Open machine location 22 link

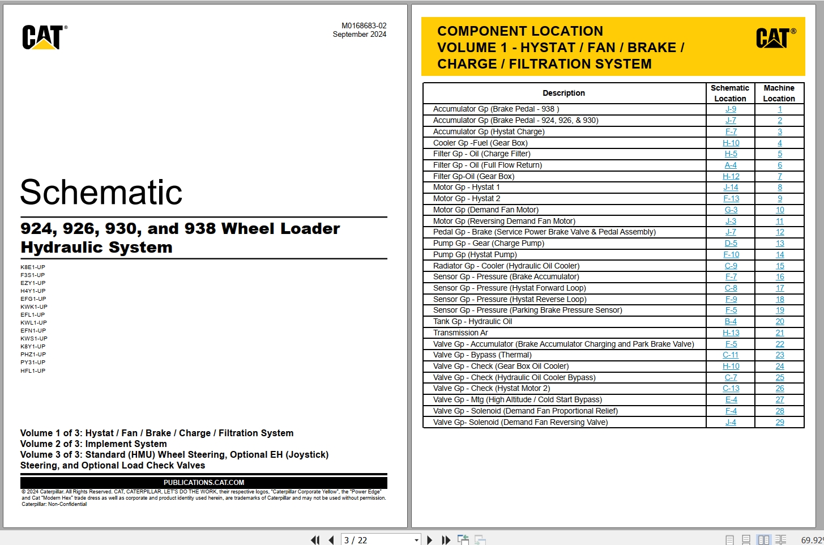coord(780,344)
